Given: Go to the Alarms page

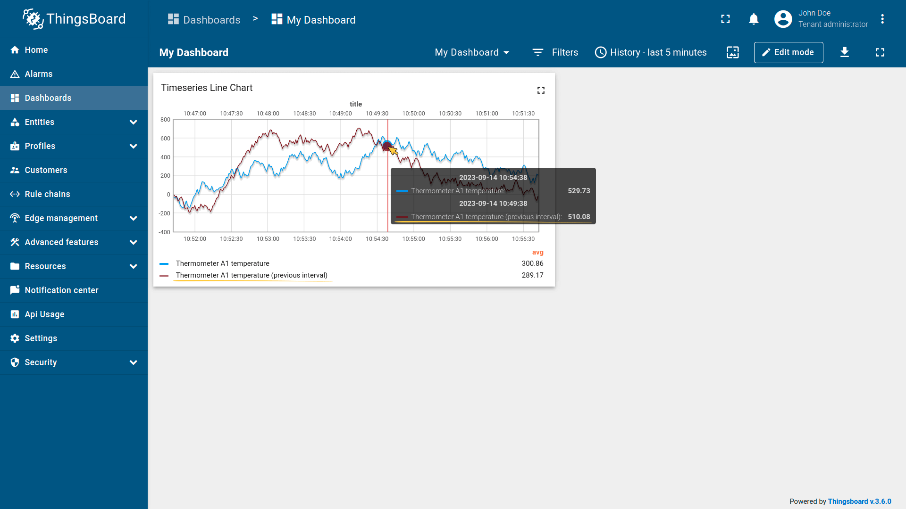Looking at the screenshot, I should (38, 74).
